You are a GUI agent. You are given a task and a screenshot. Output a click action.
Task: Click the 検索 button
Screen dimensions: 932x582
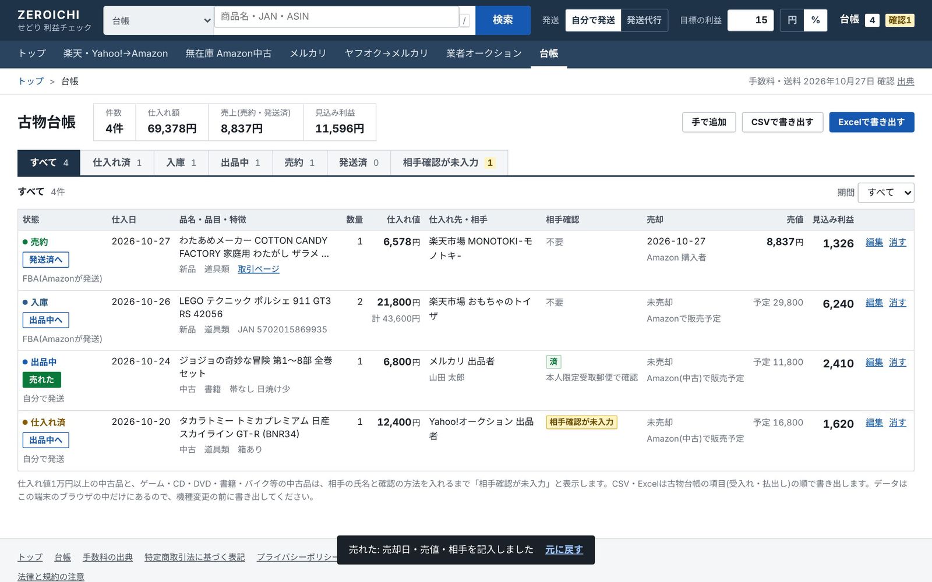tap(503, 20)
